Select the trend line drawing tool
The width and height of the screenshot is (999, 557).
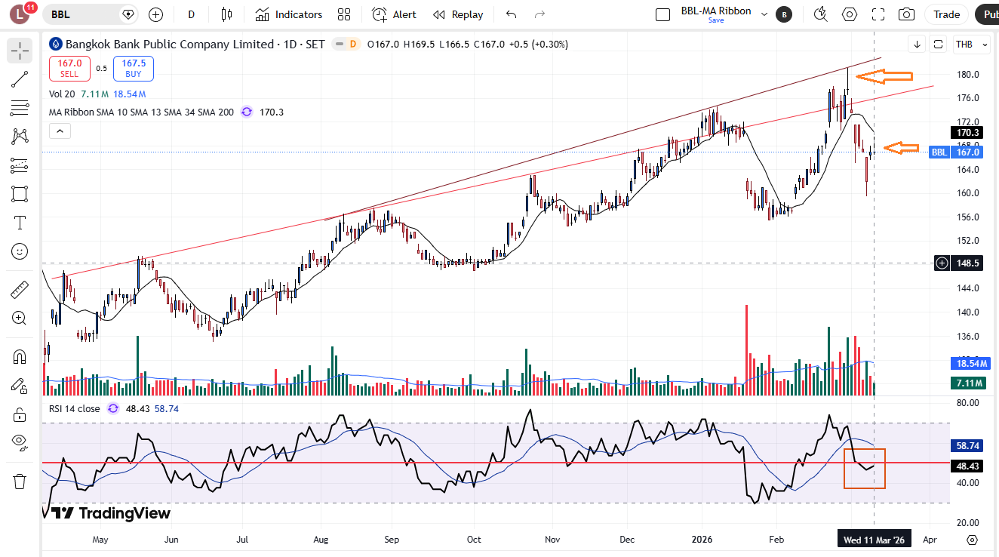click(20, 78)
